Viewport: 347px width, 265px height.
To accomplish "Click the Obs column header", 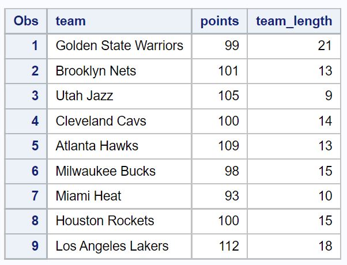I will tap(26, 21).
